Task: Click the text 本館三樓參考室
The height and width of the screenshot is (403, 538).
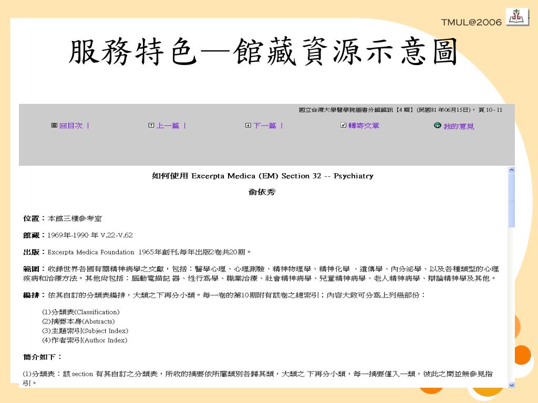Action: click(x=75, y=219)
